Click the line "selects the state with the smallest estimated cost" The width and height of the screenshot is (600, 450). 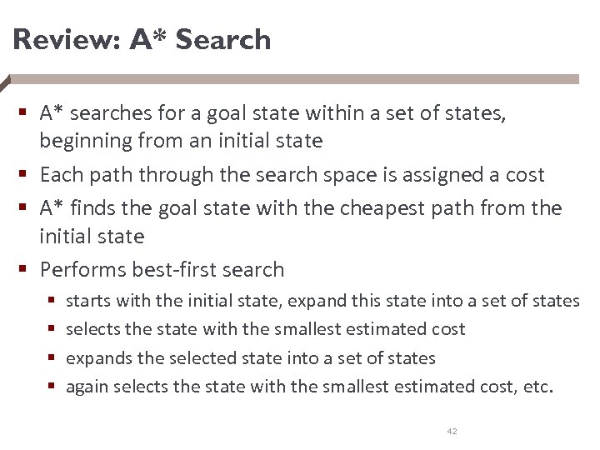pos(265,329)
